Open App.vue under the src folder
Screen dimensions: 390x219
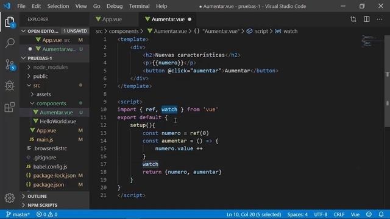coord(54,130)
